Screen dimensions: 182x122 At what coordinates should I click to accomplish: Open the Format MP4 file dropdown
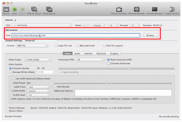tap(32, 46)
